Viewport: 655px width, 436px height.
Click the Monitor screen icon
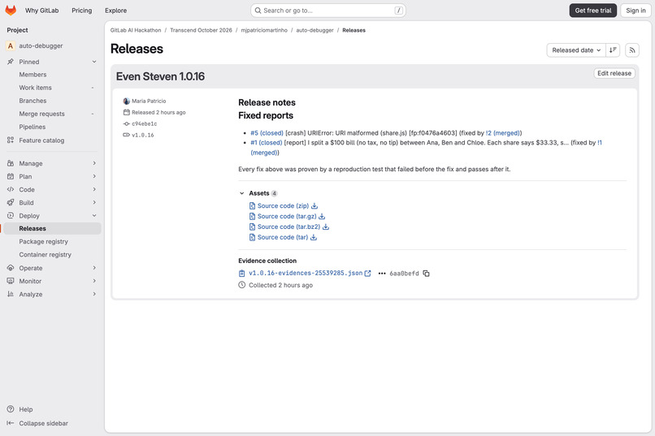pyautogui.click(x=11, y=281)
